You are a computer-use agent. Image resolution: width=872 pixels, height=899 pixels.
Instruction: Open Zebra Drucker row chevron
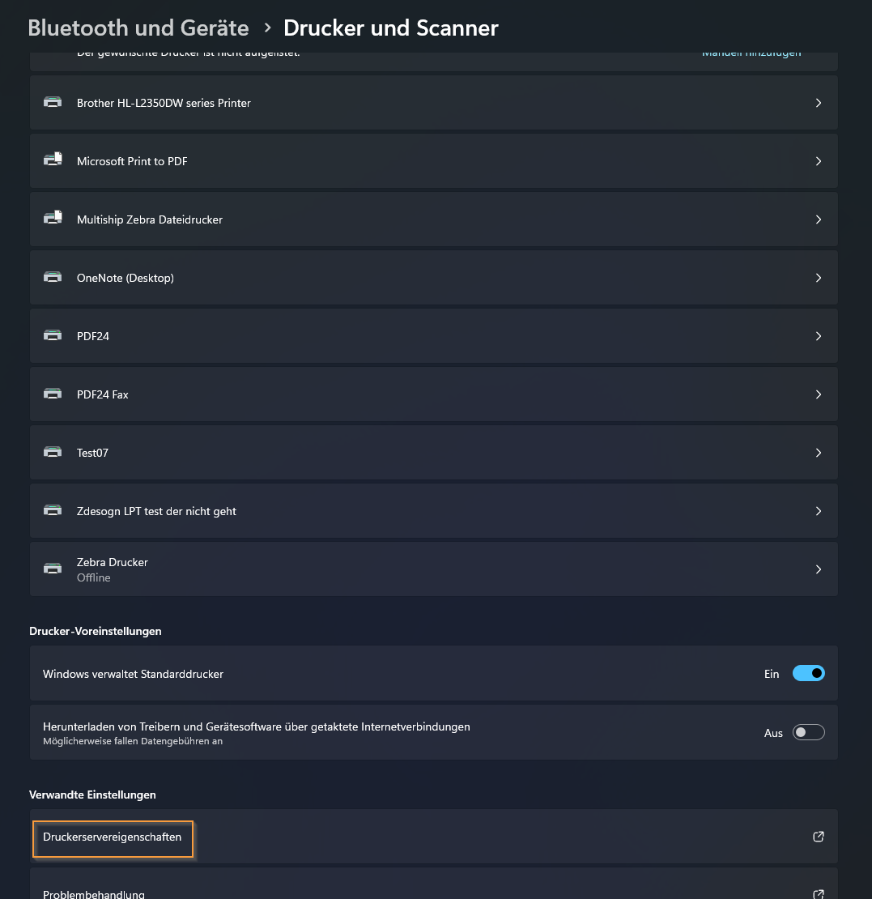pos(818,569)
